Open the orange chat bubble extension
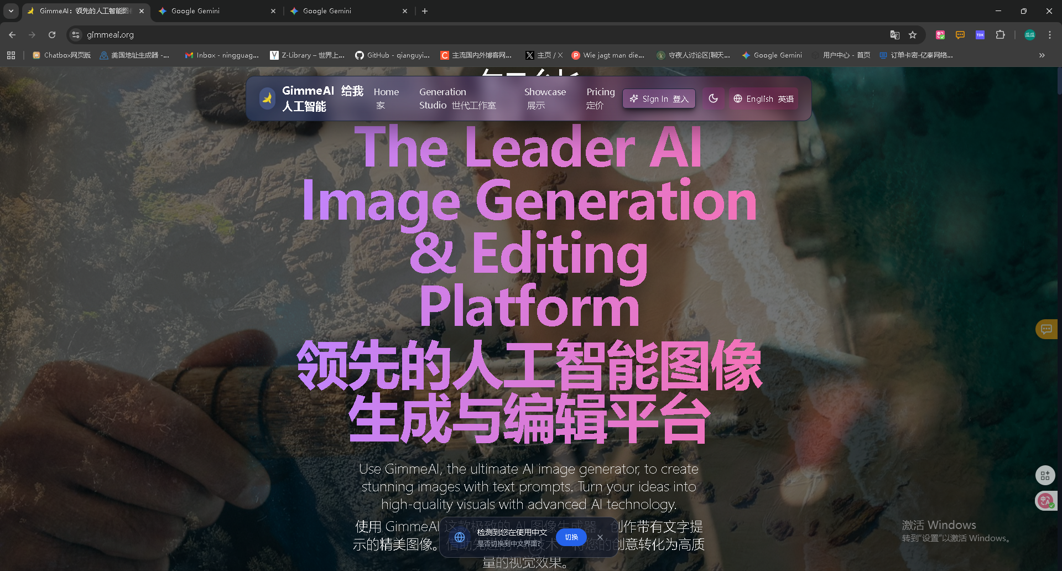The height and width of the screenshot is (571, 1062). 960,35
